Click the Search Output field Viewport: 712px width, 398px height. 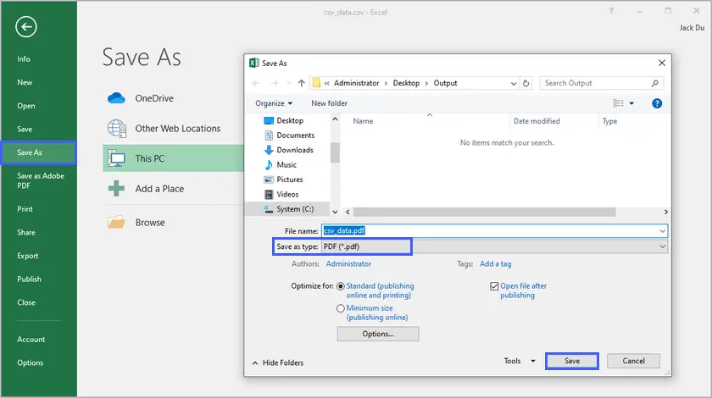coord(601,83)
